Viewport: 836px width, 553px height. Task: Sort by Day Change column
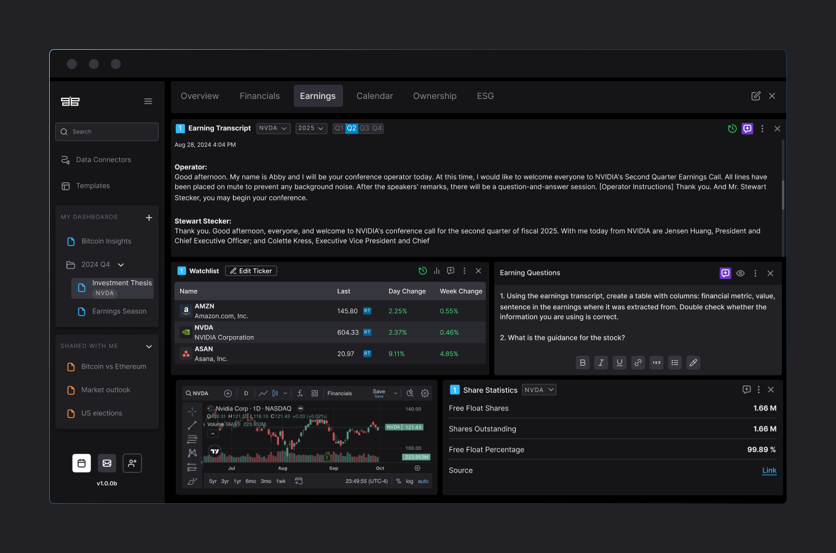tap(407, 291)
